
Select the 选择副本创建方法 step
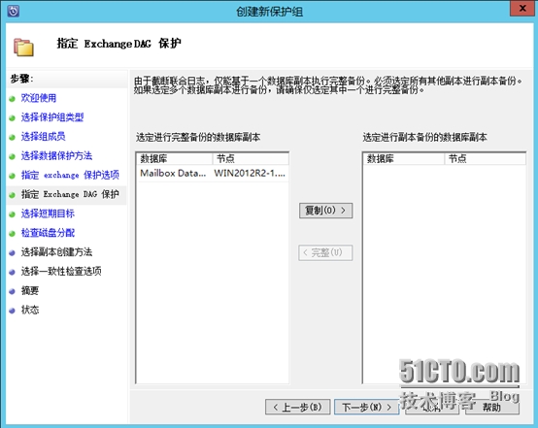(x=56, y=252)
